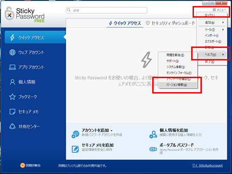Click the sync disabled (同期が無効) status icon
The height and width of the screenshot is (174, 232).
pyautogui.click(x=23, y=165)
